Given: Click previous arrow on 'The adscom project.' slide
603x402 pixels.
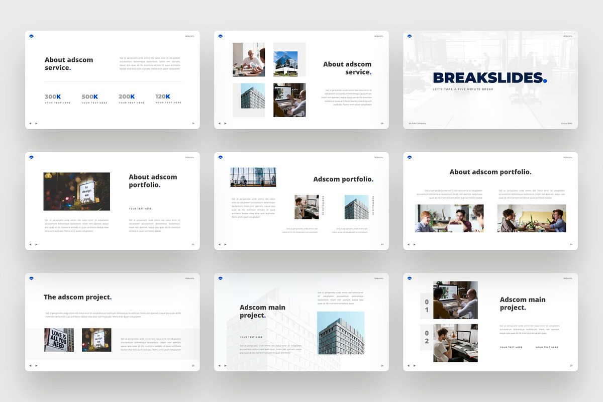Looking at the screenshot, I should 30,365.
